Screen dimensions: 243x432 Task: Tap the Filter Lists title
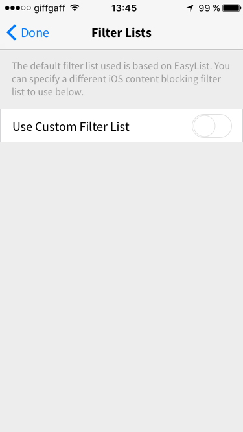pyautogui.click(x=122, y=33)
